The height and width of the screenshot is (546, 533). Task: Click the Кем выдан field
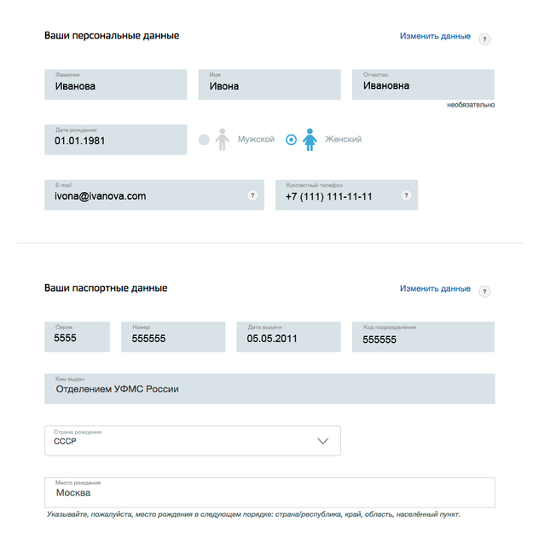pos(269,389)
